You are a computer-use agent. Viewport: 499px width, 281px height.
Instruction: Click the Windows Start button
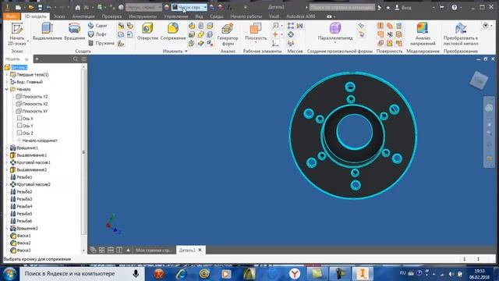(x=9, y=274)
